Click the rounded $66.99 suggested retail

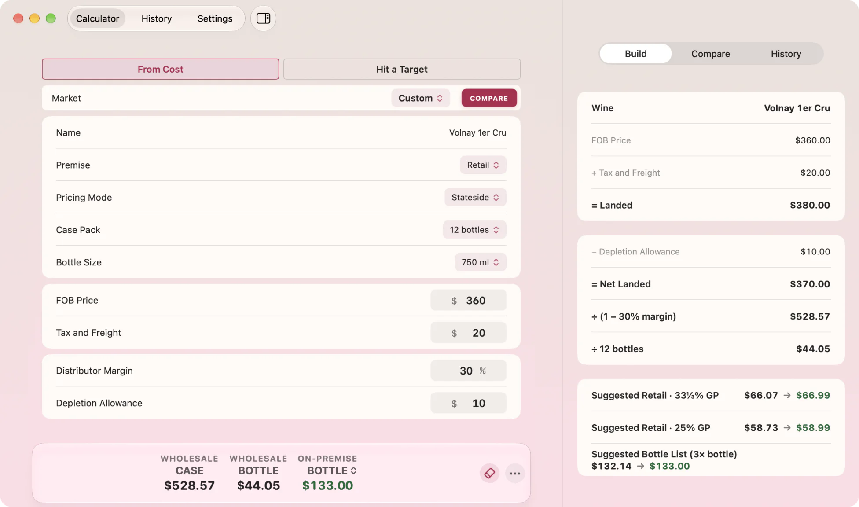point(813,395)
